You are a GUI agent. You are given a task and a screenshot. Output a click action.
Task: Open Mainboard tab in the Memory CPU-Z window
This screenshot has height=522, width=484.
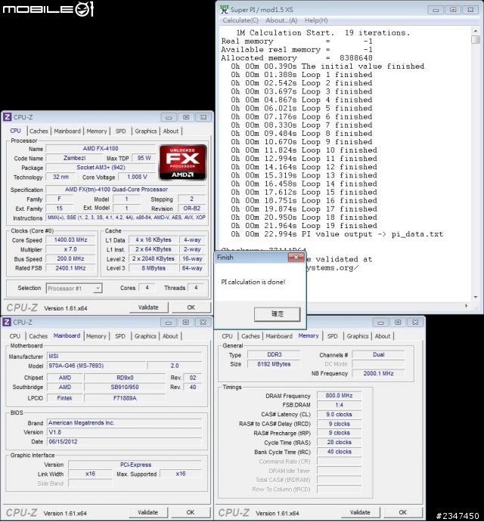tap(279, 336)
